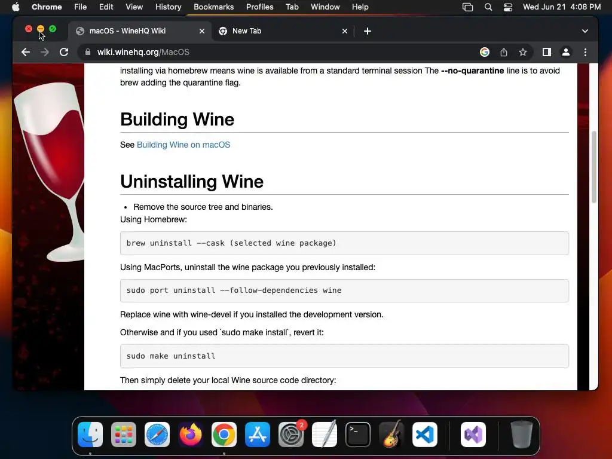The image size is (612, 459).
Task: Open the Window menu
Action: [325, 7]
